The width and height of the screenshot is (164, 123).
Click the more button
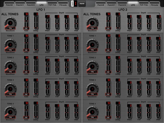82,4
